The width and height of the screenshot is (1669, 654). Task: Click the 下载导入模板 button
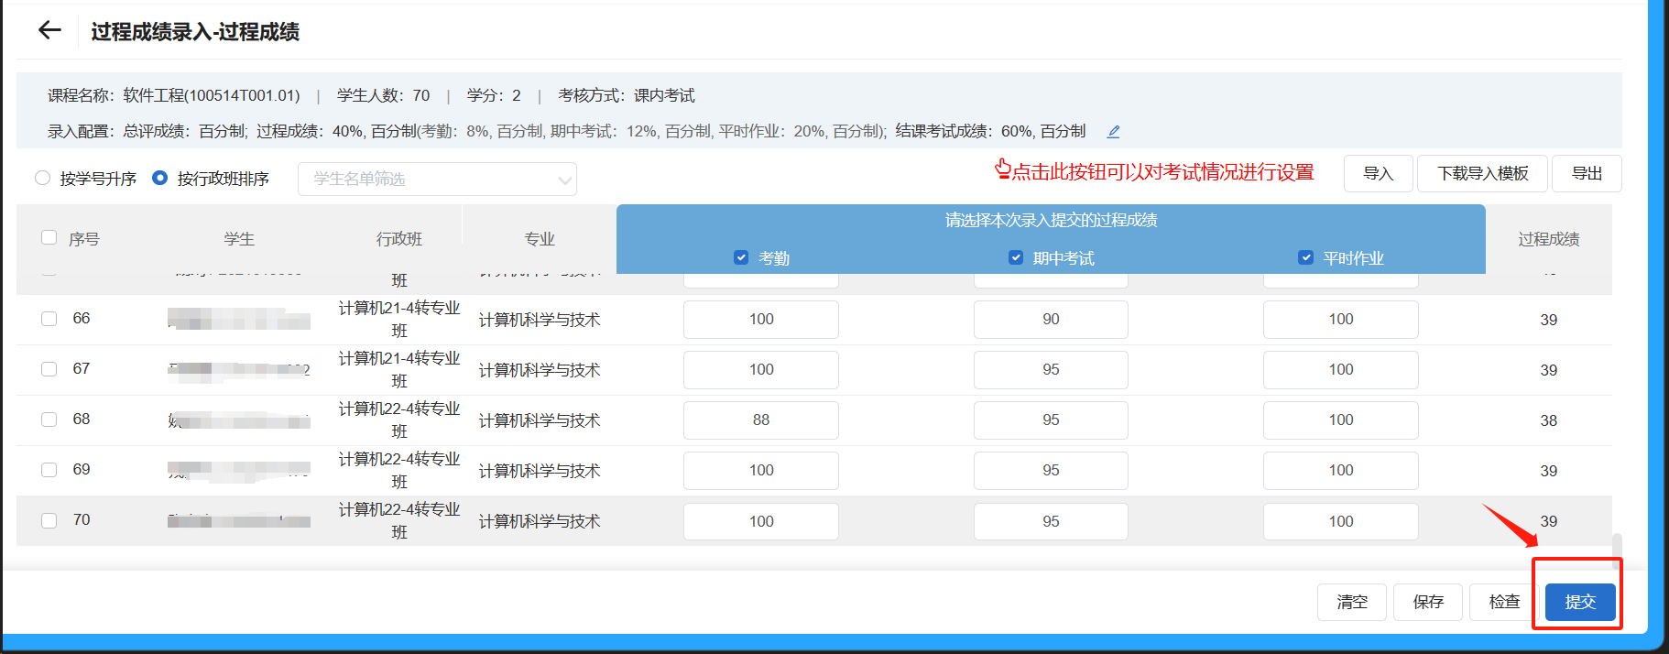click(x=1481, y=173)
